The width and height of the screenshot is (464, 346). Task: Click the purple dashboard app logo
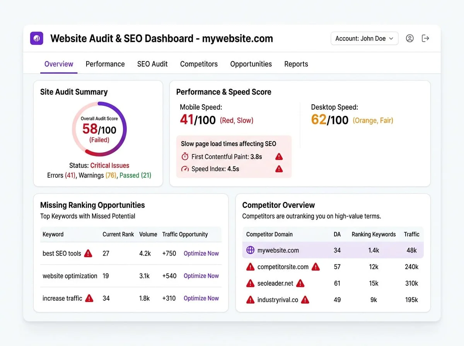coord(36,38)
